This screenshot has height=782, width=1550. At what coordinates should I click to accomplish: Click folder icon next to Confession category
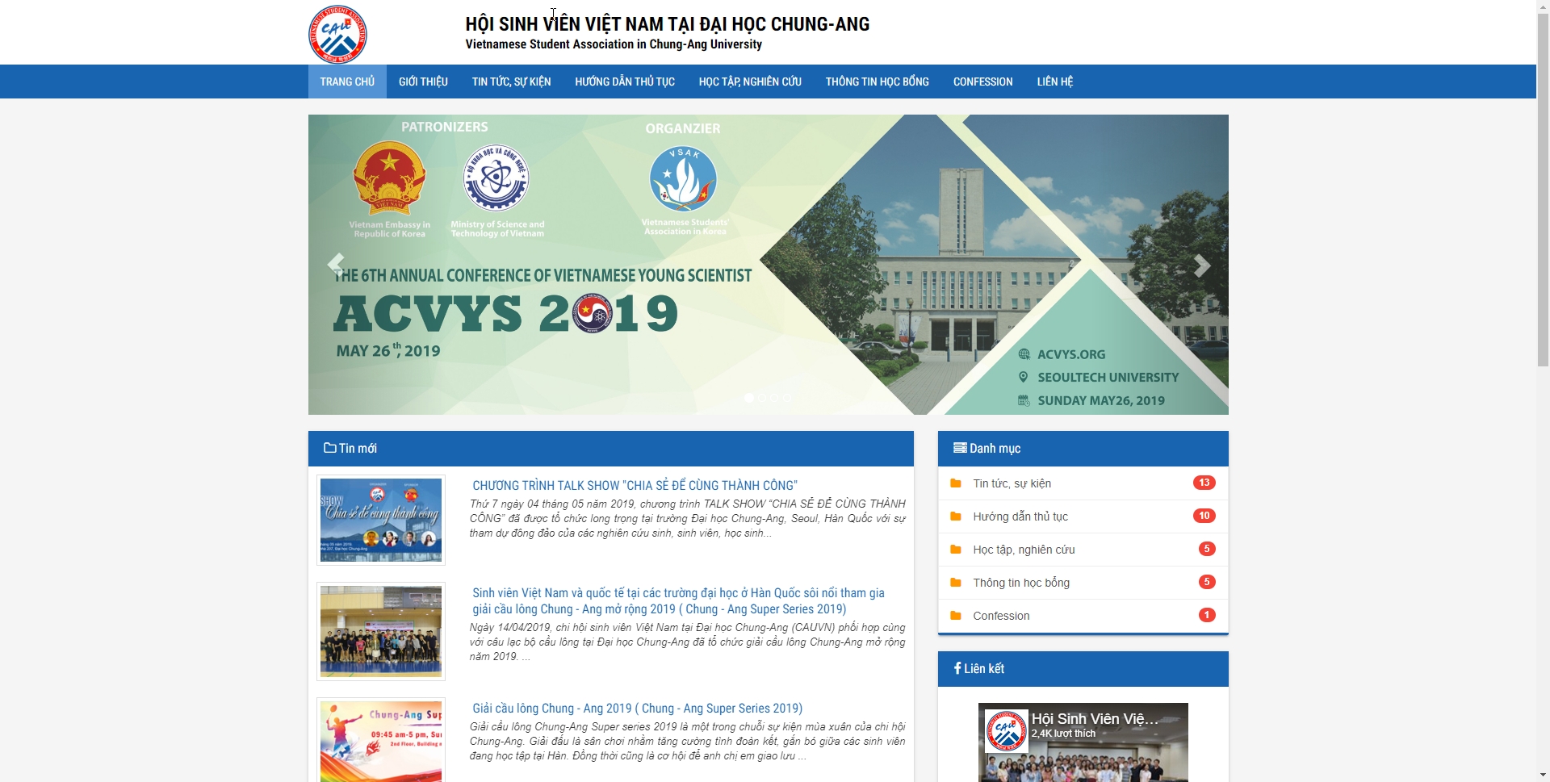point(956,616)
